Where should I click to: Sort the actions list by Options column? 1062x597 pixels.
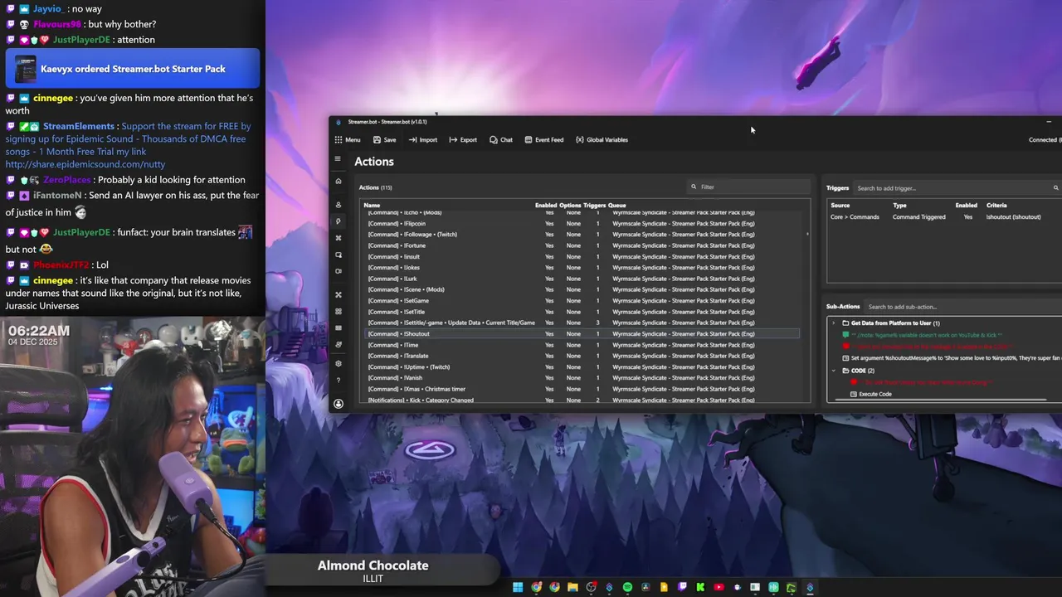[570, 205]
